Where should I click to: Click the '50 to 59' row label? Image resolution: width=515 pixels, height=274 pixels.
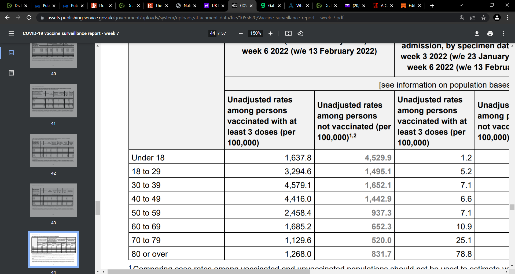(x=146, y=213)
